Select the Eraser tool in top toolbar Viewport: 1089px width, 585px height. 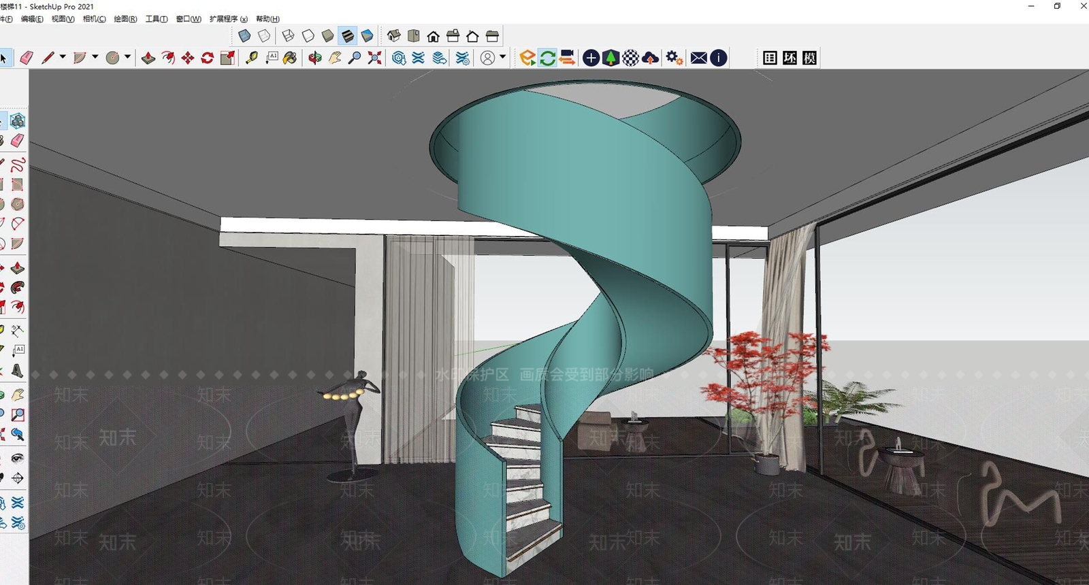coord(27,58)
